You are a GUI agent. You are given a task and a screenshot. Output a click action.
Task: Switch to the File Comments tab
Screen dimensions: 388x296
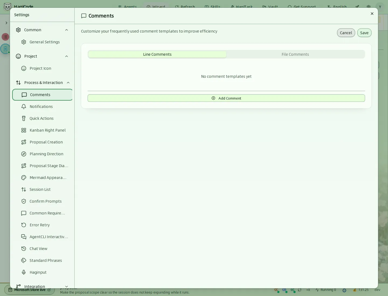(x=295, y=54)
